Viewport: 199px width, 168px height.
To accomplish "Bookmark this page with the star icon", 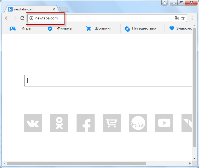I will [183, 18].
